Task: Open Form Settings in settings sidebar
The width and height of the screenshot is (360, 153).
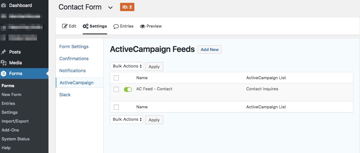Action: (x=74, y=47)
